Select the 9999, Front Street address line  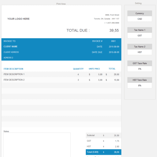(112, 15)
